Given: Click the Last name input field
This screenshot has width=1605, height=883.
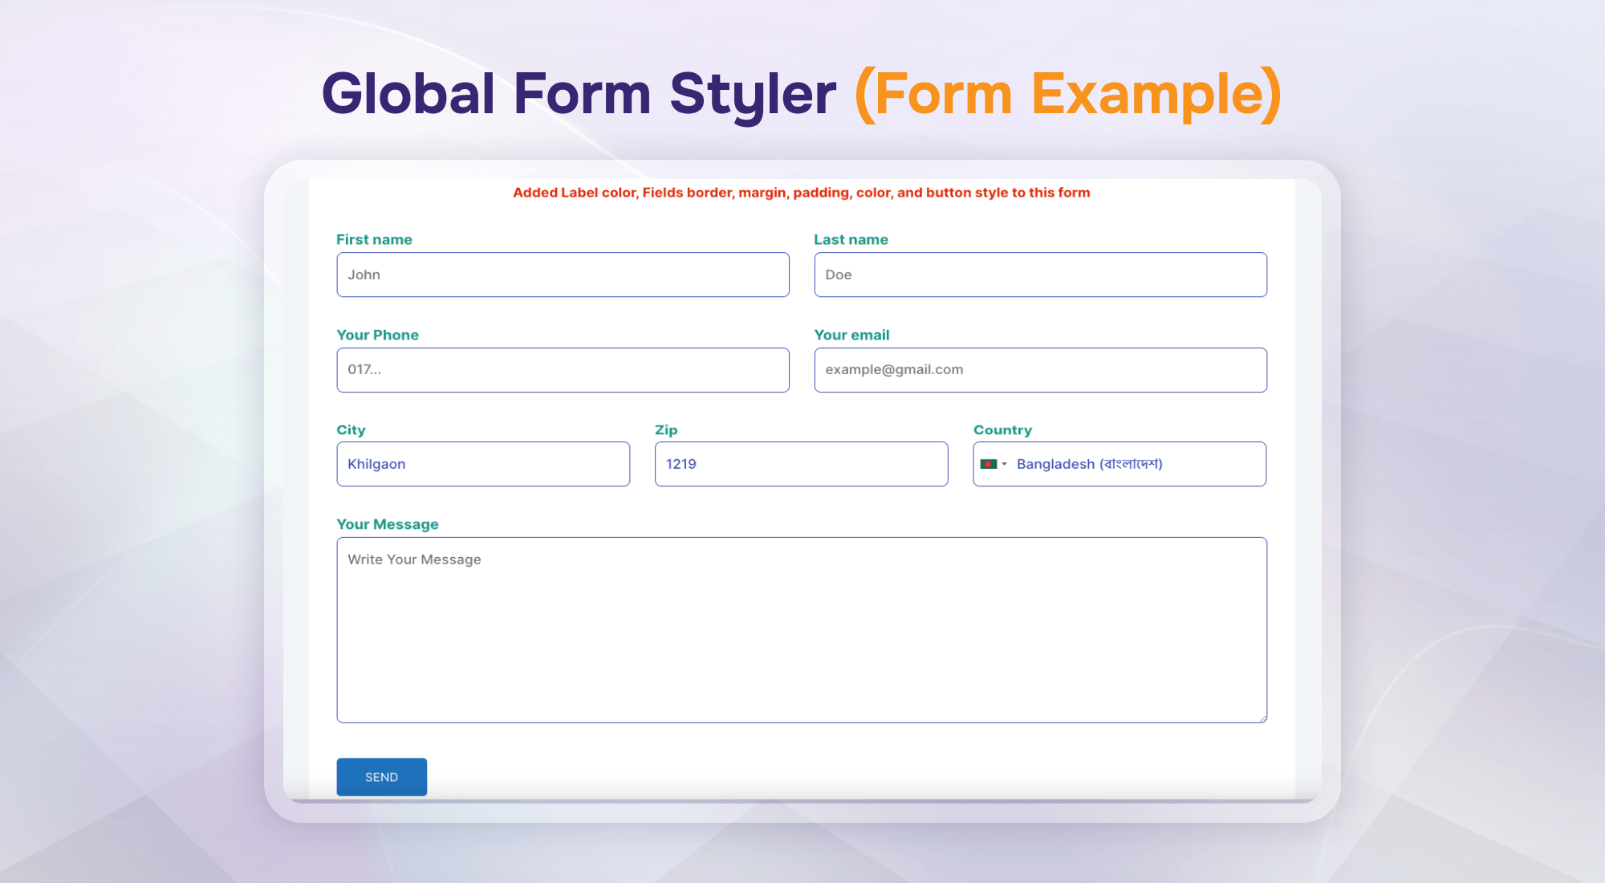Looking at the screenshot, I should (1040, 275).
